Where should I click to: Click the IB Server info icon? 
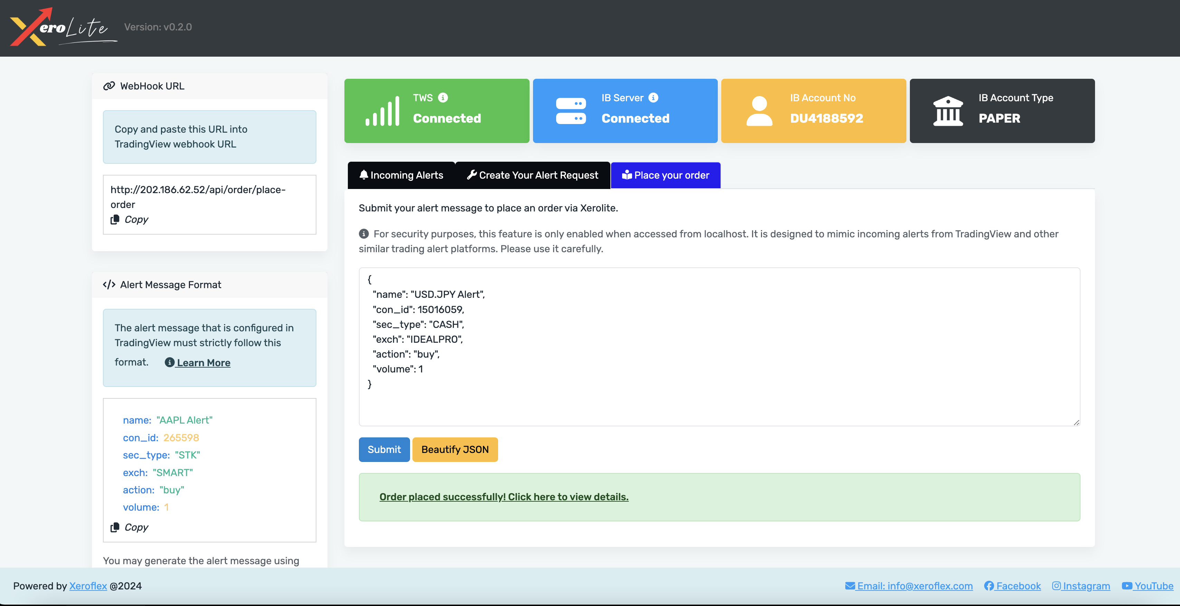653,97
